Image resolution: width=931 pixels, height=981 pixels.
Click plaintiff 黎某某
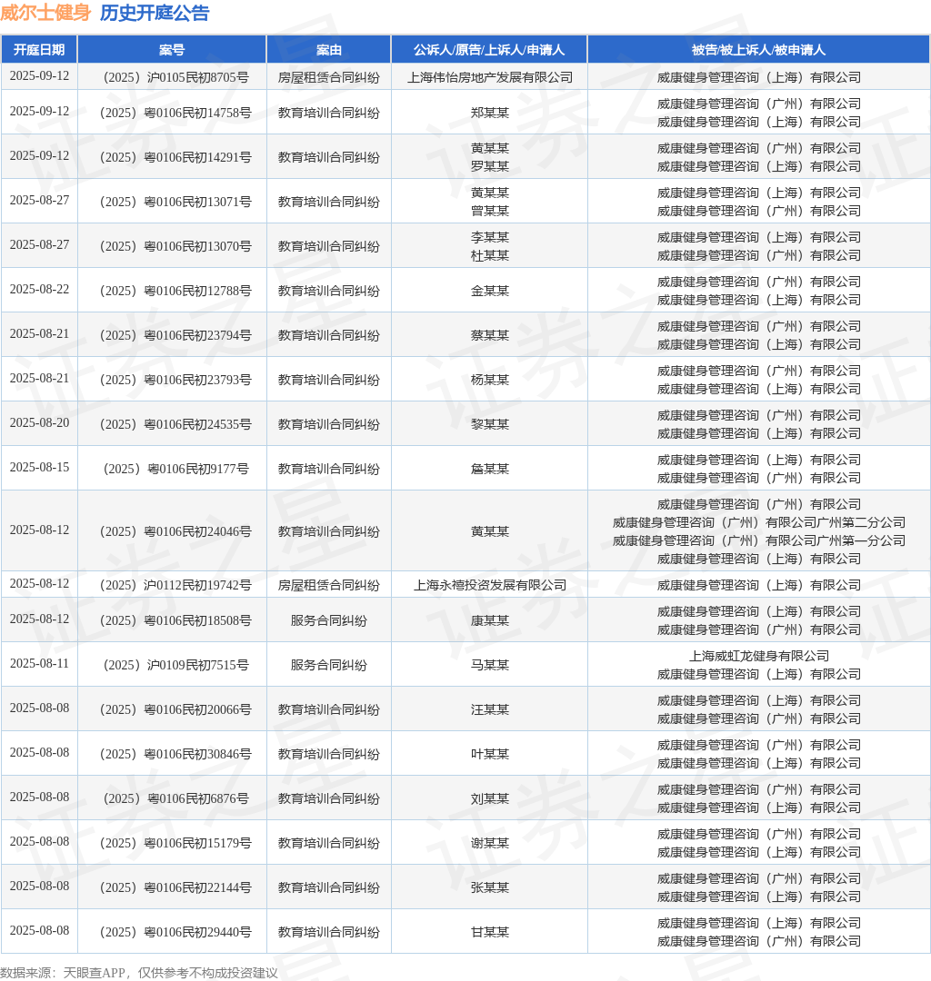490,423
